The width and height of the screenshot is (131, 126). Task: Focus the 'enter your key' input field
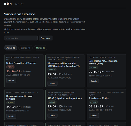21,38
